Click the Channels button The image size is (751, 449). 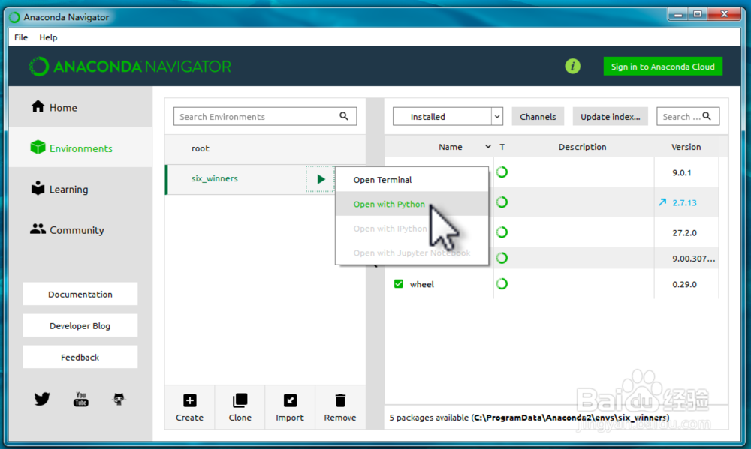pyautogui.click(x=538, y=117)
